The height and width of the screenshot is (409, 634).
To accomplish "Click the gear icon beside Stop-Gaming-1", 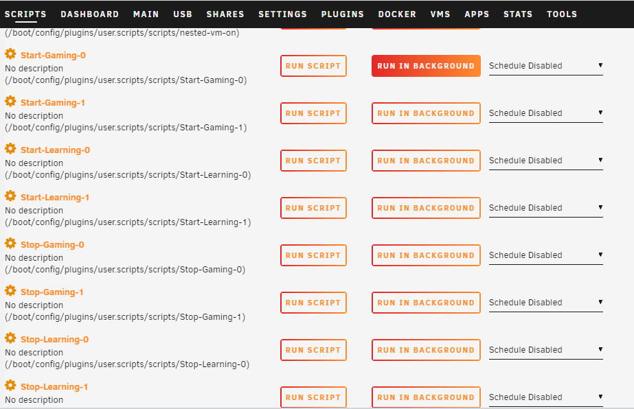I will pos(10,290).
